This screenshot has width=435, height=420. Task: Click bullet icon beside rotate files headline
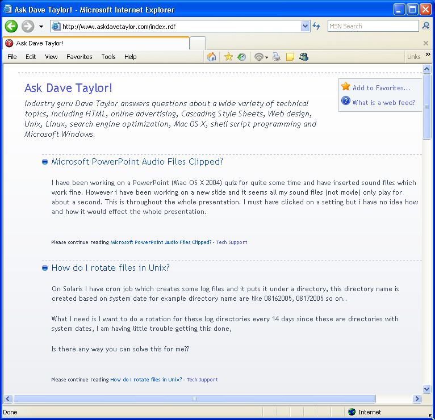pyautogui.click(x=45, y=268)
